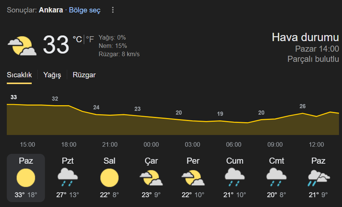Select Cum rain cloud forecast icon
Screen dimensions: 342x207
coord(235,177)
